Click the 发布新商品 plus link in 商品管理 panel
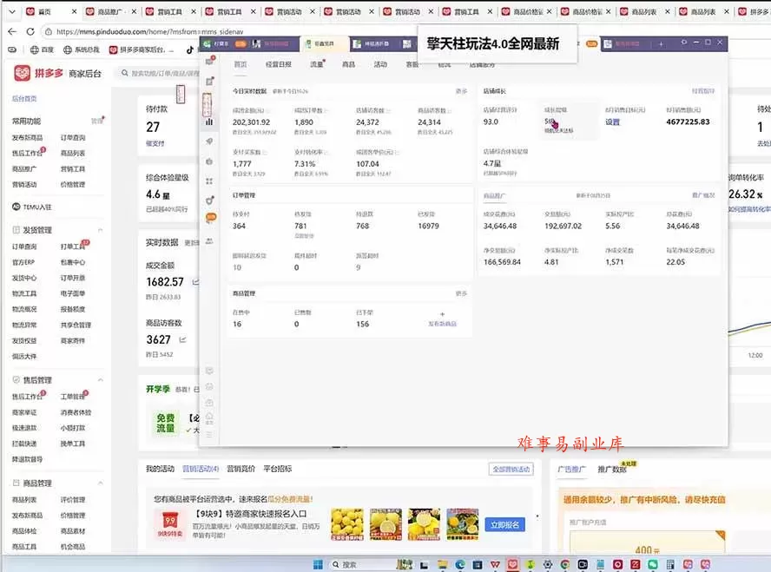Image resolution: width=771 pixels, height=572 pixels. coord(442,319)
